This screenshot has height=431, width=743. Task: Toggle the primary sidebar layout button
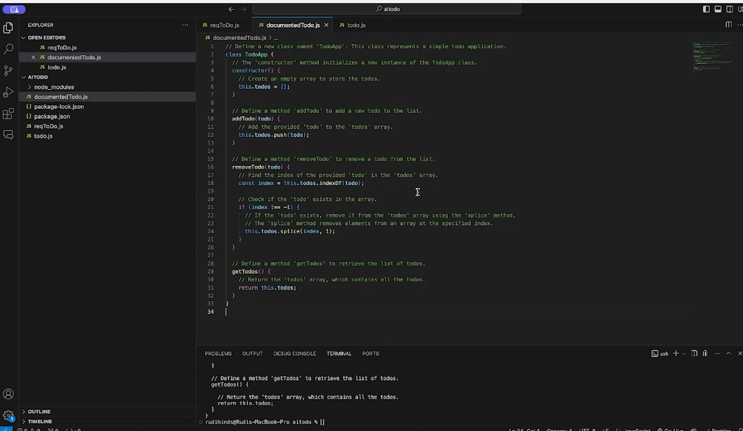706,9
